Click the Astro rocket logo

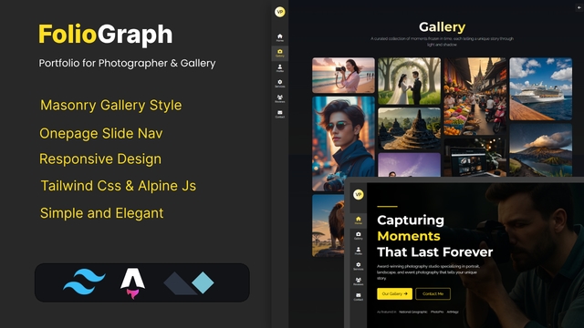pyautogui.click(x=132, y=282)
